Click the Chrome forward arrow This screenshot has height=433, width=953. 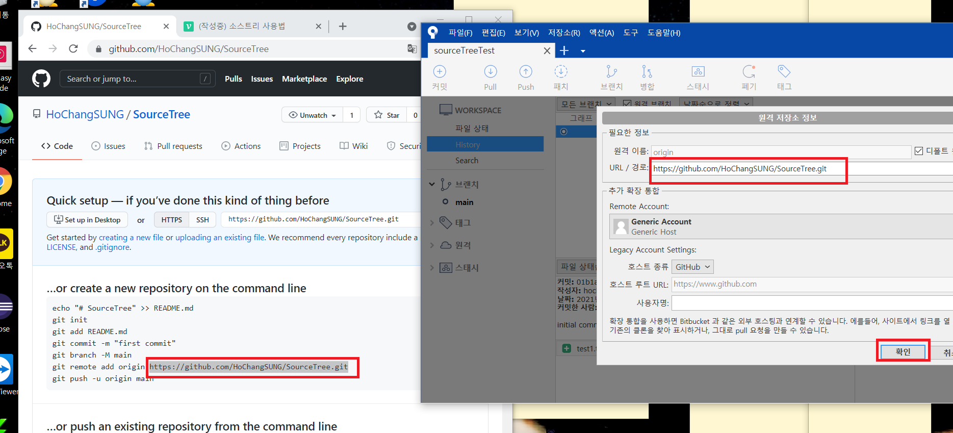53,48
